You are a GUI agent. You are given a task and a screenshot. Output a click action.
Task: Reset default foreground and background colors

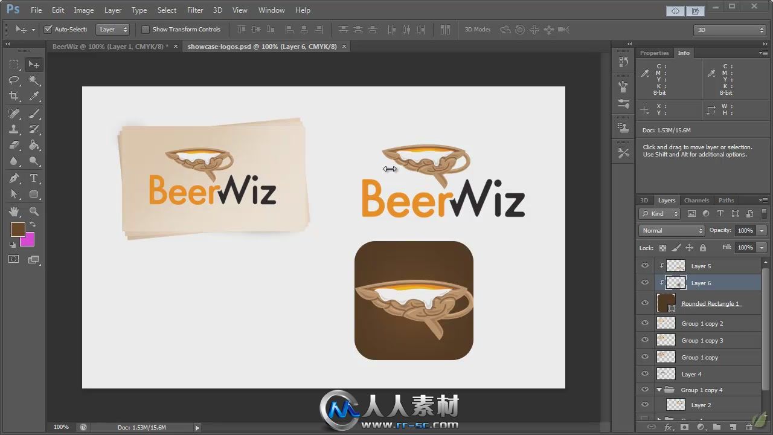(x=13, y=244)
